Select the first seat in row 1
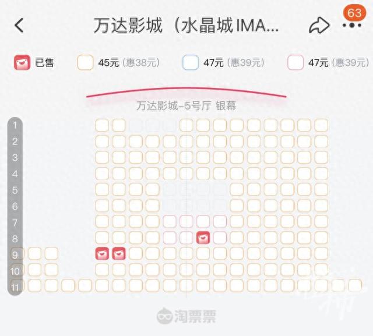Viewport: 373px width, 336px height. [102, 125]
